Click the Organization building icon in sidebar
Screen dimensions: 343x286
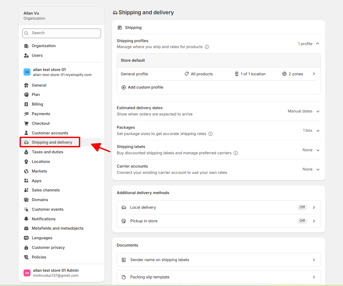tap(26, 46)
